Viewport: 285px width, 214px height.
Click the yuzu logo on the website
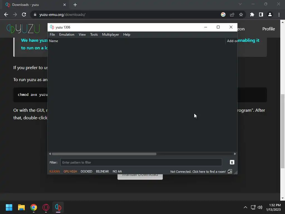click(x=23, y=29)
